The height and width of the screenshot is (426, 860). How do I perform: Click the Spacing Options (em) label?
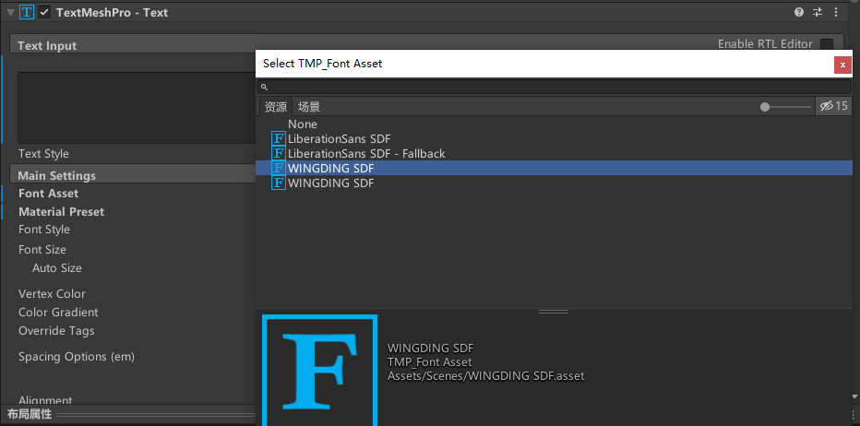point(77,357)
